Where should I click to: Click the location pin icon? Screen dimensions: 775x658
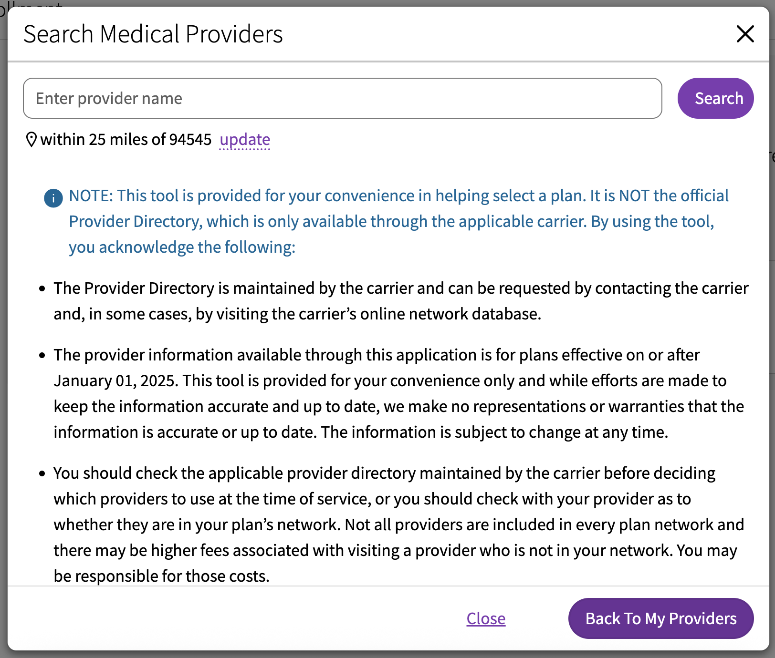31,140
